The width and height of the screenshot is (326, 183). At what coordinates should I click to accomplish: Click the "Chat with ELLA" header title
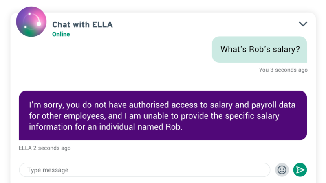coord(83,24)
